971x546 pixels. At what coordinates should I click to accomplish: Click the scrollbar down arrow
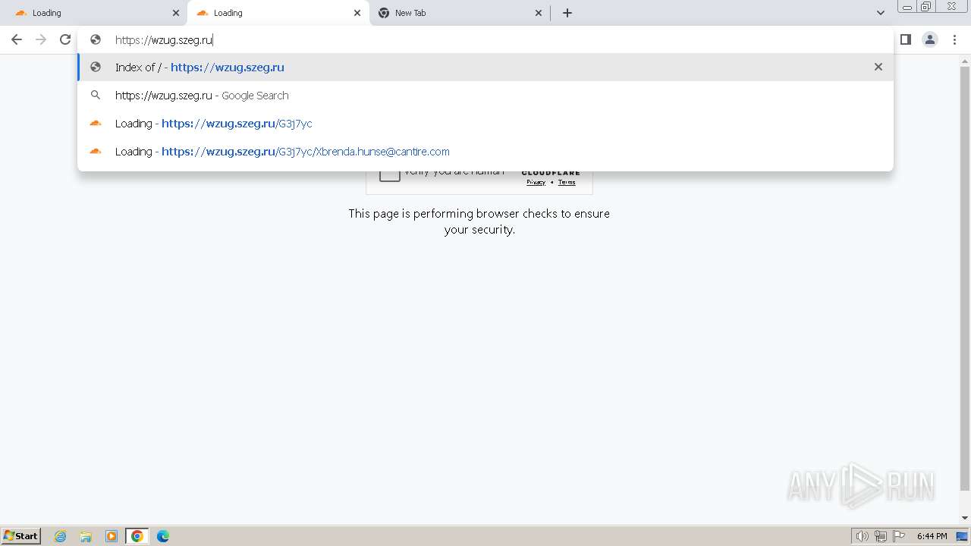(965, 518)
